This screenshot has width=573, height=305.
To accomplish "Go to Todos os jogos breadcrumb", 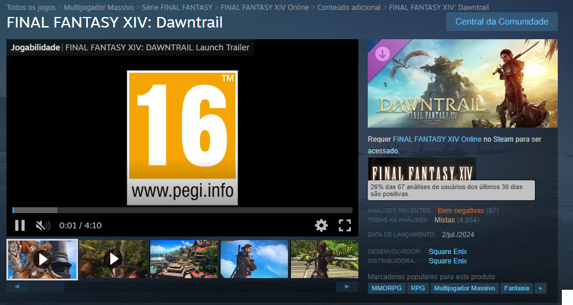I will click(x=31, y=7).
